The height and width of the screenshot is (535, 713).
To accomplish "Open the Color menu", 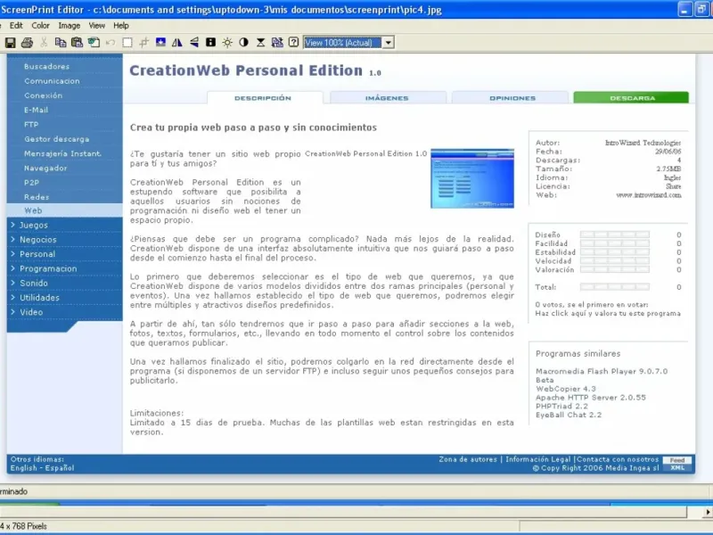I will 40,26.
